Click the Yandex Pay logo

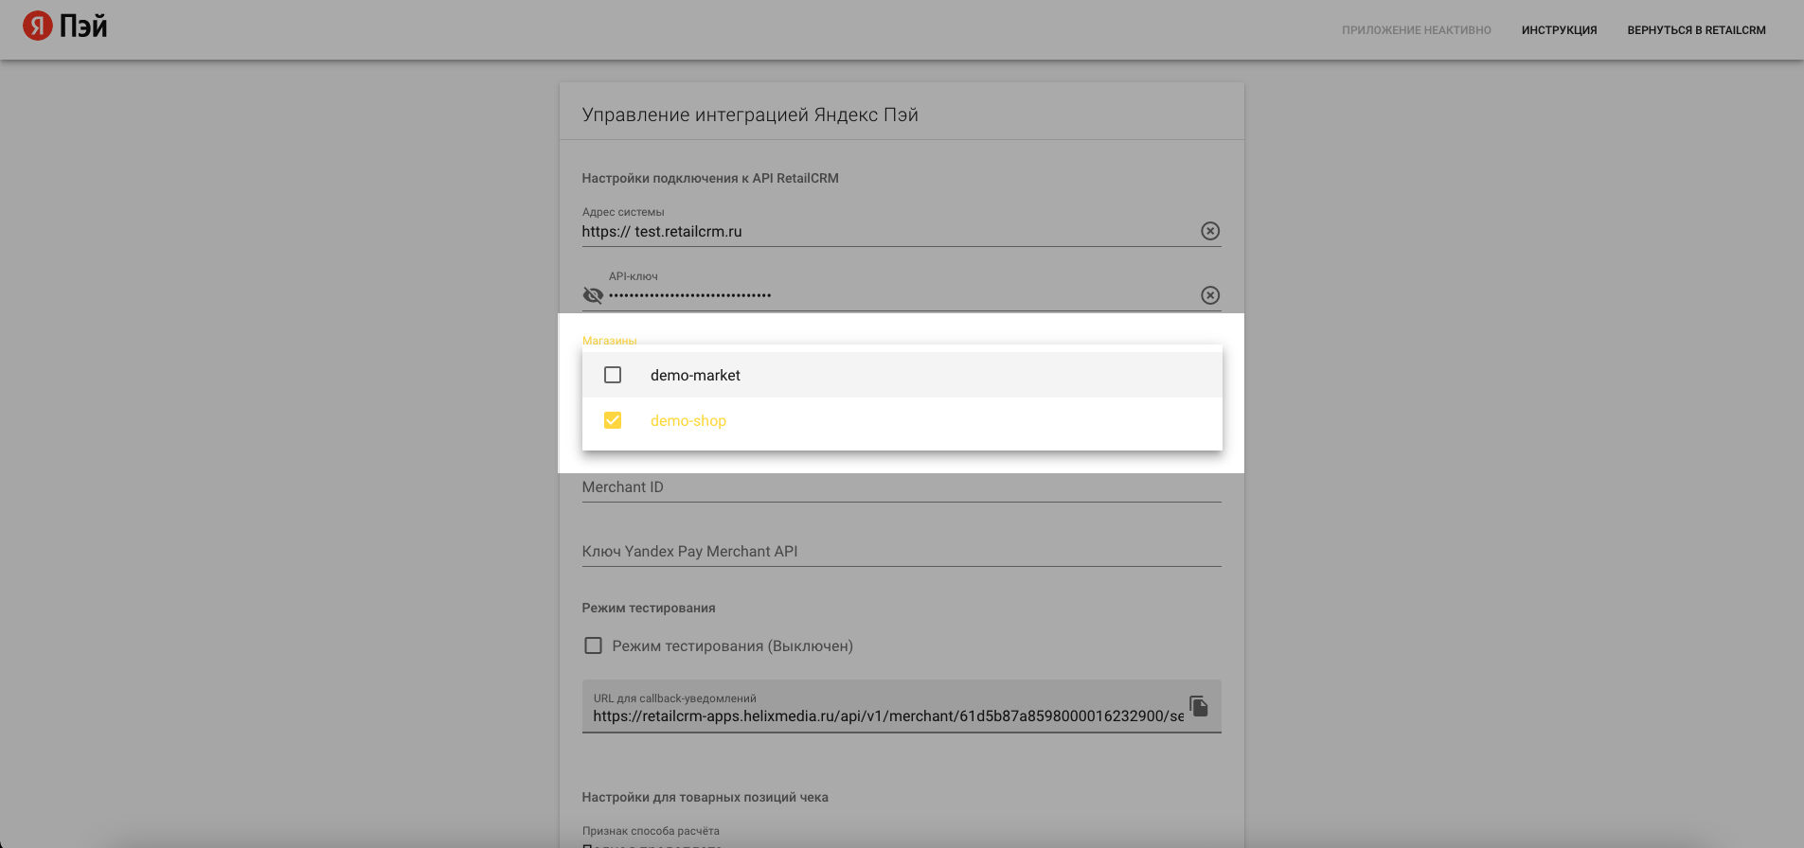click(x=64, y=26)
